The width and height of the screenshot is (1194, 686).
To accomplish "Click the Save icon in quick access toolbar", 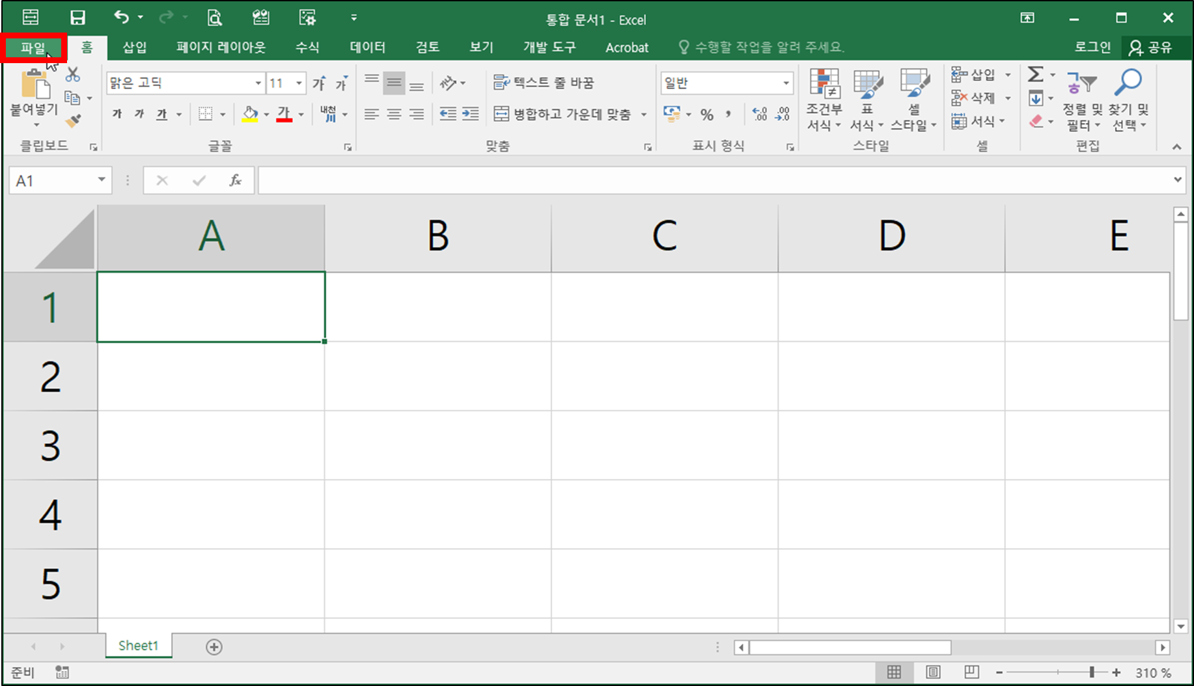I will coord(77,18).
